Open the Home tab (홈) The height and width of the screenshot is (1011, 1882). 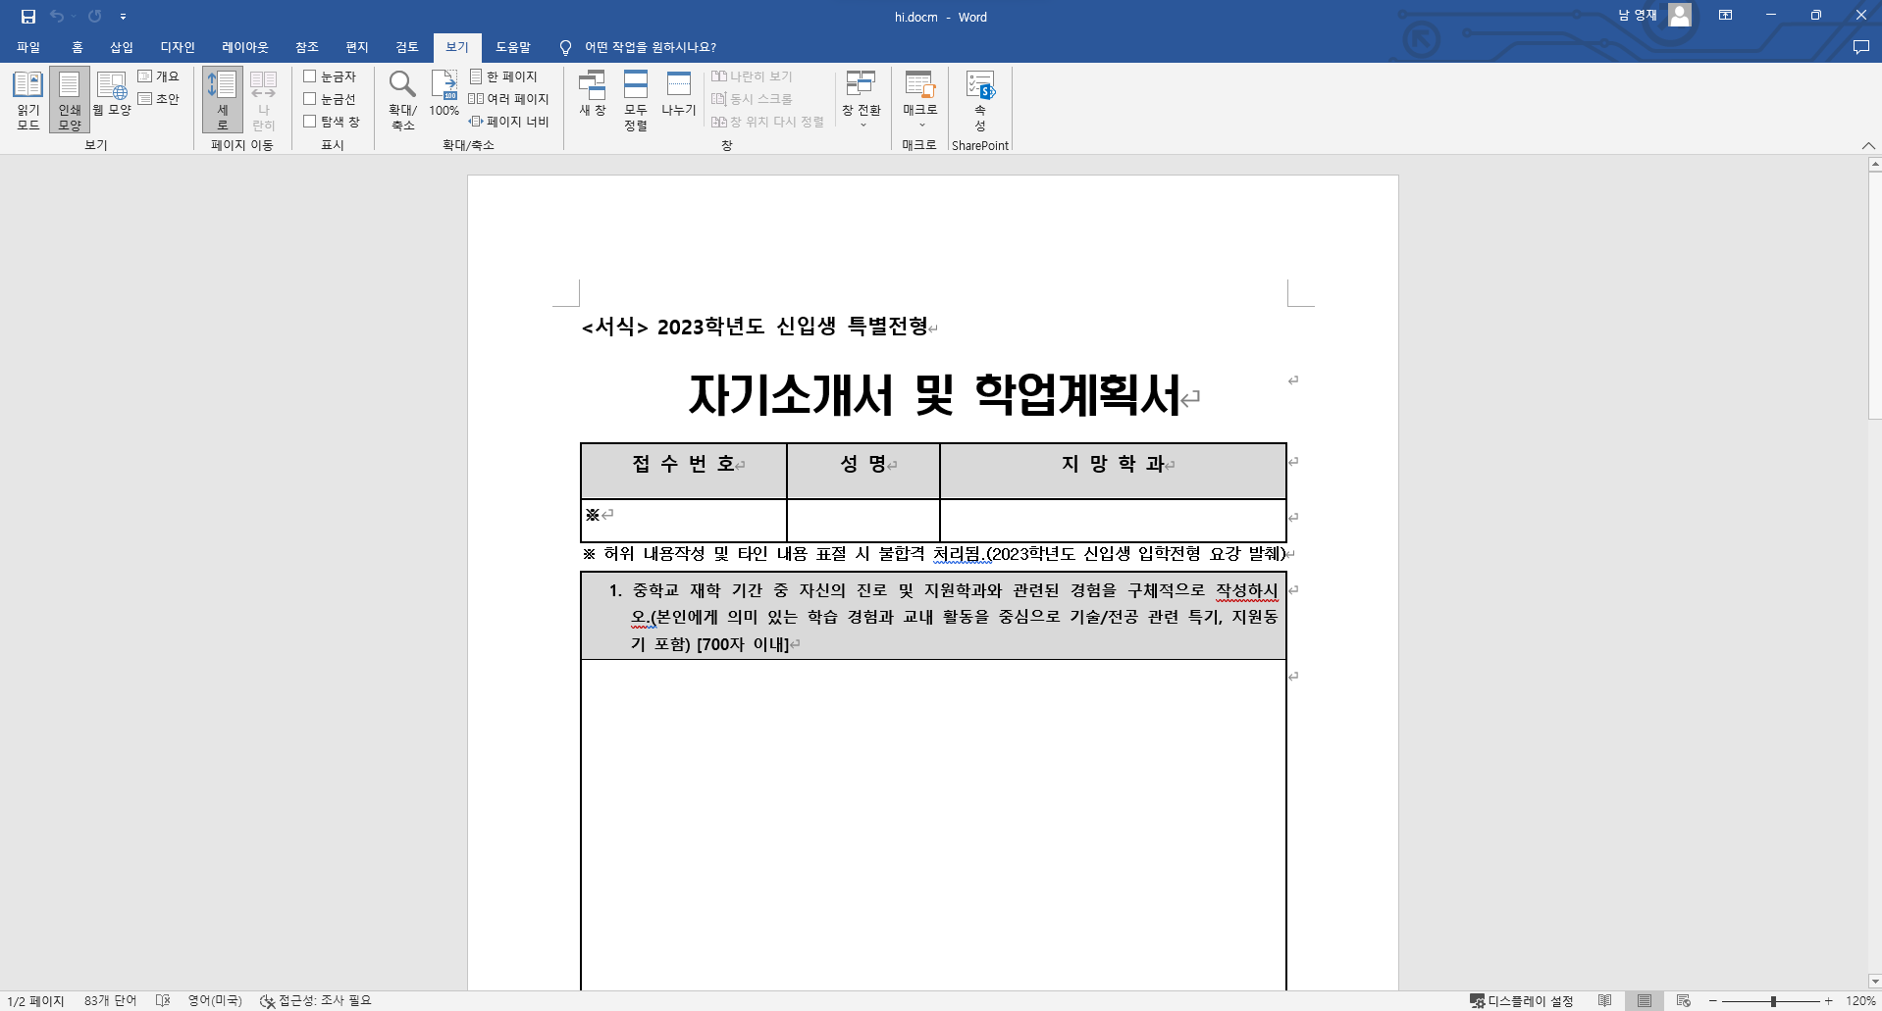pos(78,47)
